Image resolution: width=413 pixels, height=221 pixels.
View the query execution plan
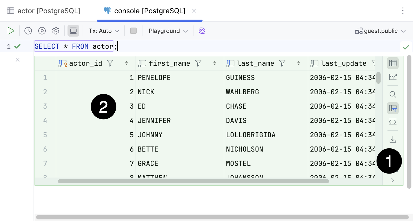(x=42, y=31)
